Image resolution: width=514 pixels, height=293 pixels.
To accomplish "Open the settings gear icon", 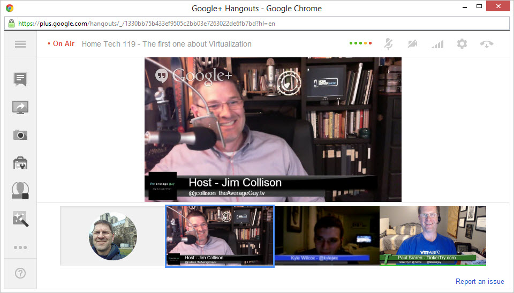I will [462, 43].
